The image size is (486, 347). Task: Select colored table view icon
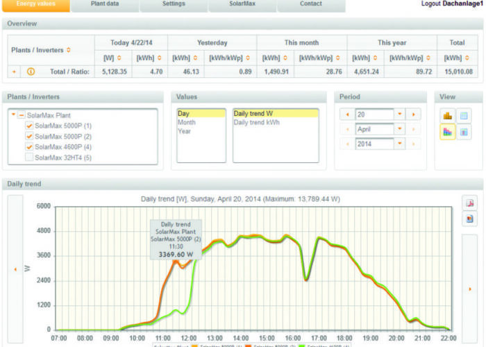point(464,132)
